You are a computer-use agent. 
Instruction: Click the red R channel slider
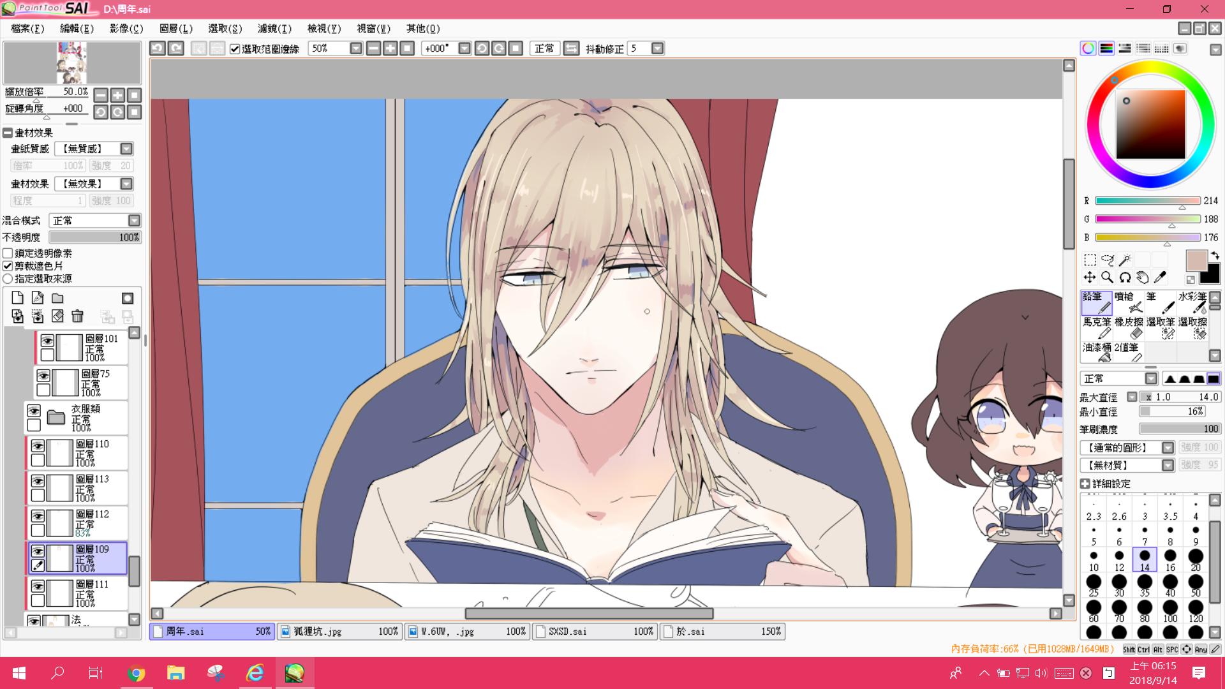(x=1148, y=201)
